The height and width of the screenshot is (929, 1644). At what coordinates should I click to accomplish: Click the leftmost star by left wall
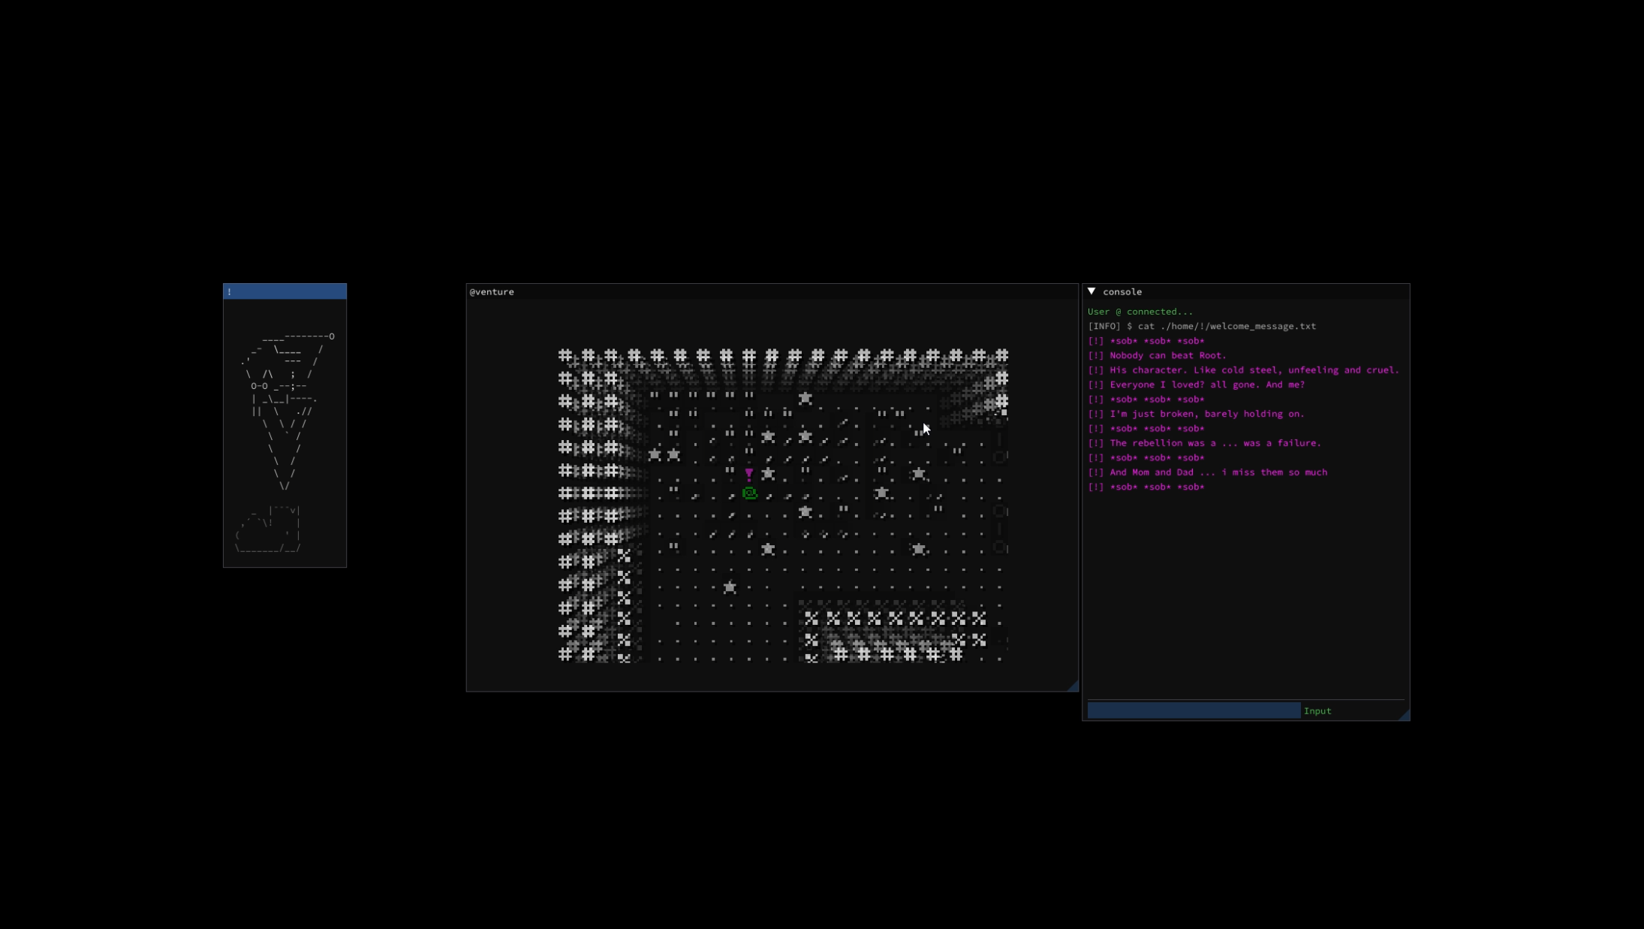pyautogui.click(x=655, y=454)
